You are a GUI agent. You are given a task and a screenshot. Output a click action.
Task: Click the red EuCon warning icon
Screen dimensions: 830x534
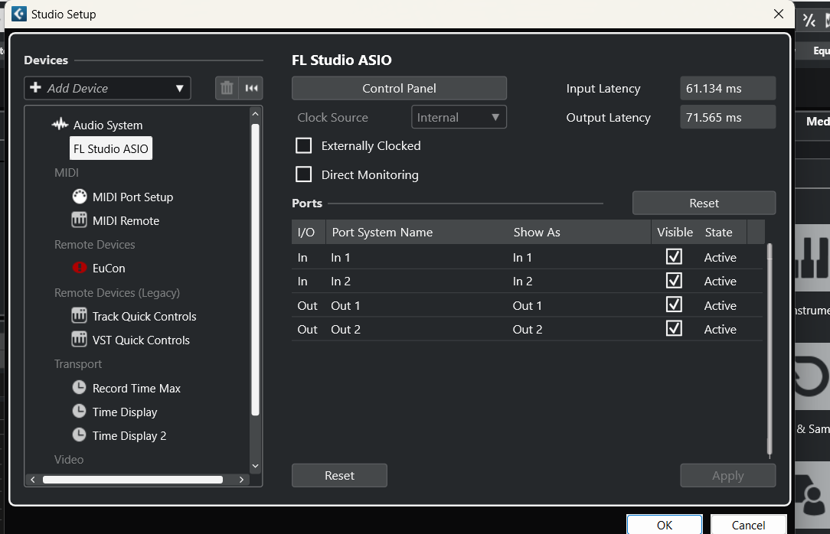80,268
